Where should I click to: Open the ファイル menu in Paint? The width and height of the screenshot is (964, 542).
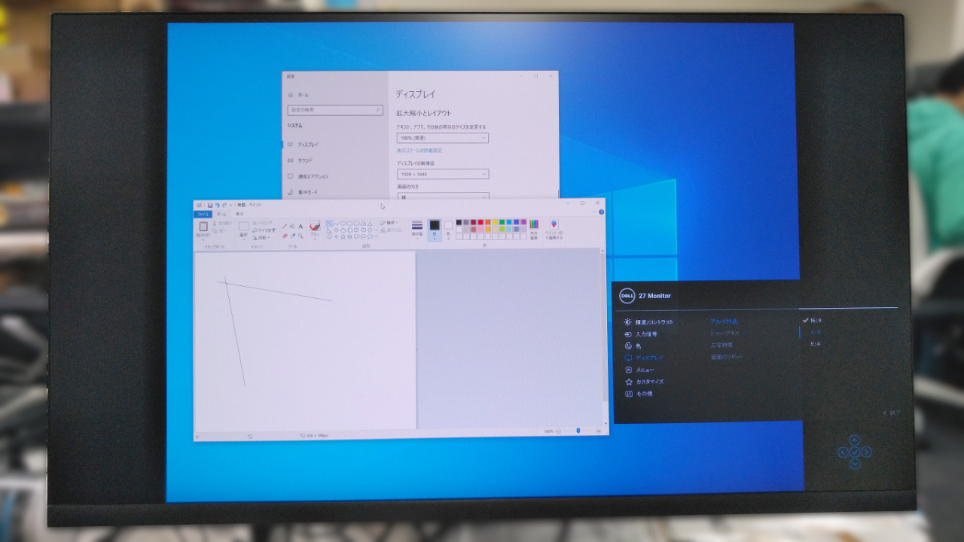point(205,212)
